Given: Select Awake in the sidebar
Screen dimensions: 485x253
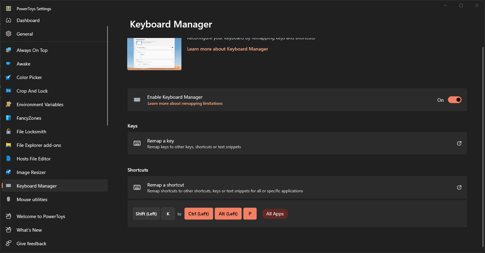Looking at the screenshot, I should point(55,64).
